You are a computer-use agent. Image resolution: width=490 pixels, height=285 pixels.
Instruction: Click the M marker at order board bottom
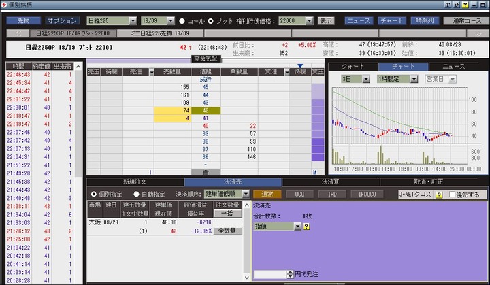(314, 172)
